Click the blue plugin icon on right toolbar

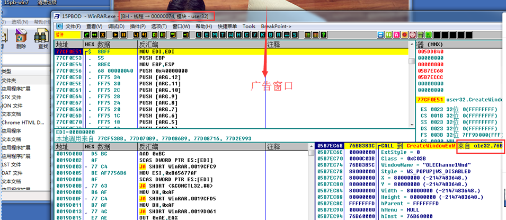click(381, 34)
